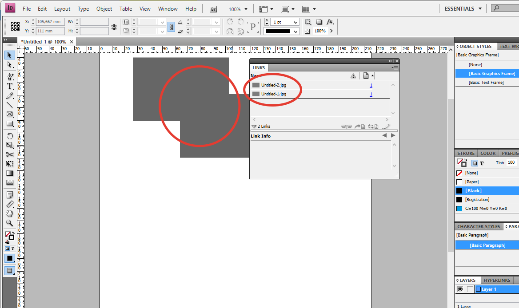Select next link arrow in Link Info
The height and width of the screenshot is (308, 519).
(x=393, y=135)
